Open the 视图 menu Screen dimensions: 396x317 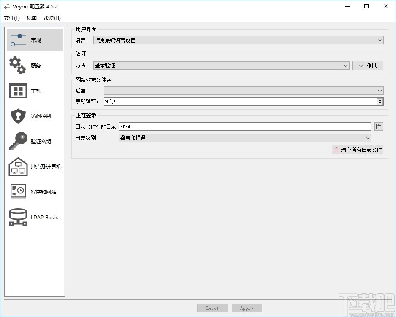tap(31, 18)
